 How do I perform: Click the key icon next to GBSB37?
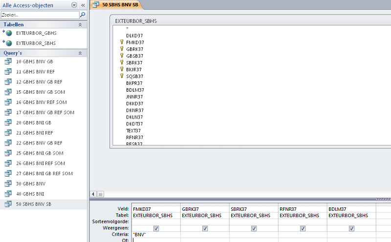click(122, 55)
